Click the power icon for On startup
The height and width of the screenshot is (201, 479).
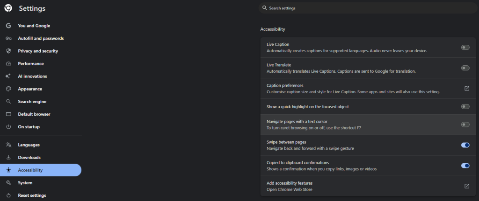point(8,127)
